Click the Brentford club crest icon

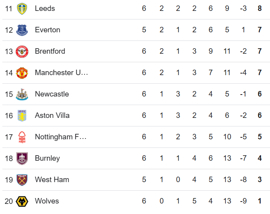click(x=22, y=51)
